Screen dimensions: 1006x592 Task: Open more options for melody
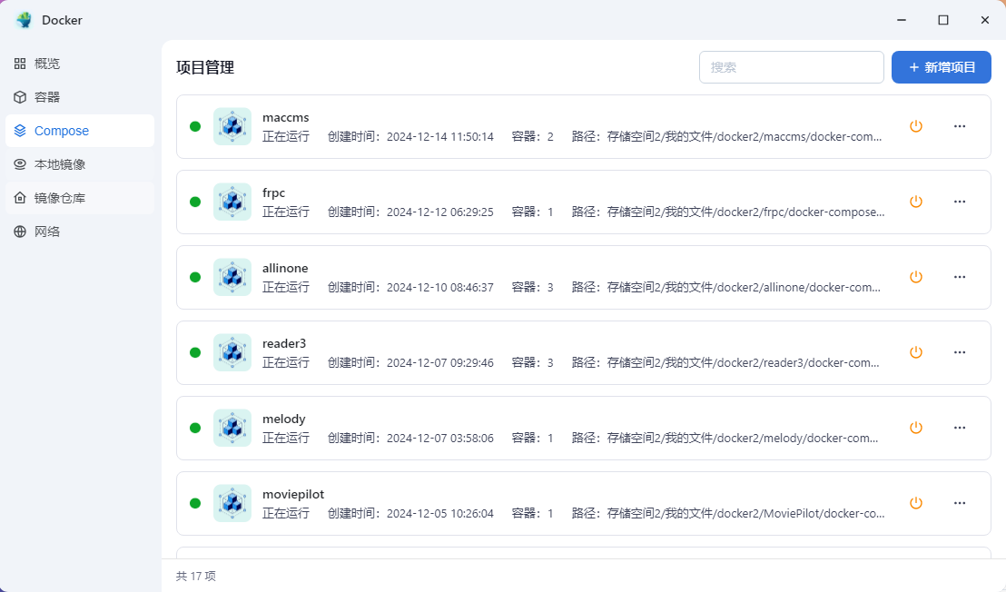960,428
